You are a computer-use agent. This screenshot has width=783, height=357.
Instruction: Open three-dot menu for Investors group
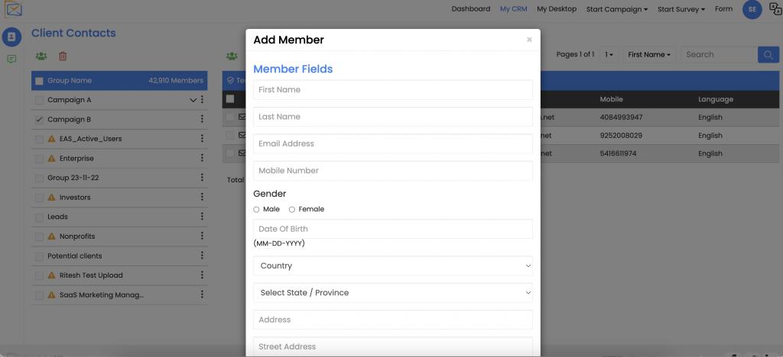tap(202, 198)
